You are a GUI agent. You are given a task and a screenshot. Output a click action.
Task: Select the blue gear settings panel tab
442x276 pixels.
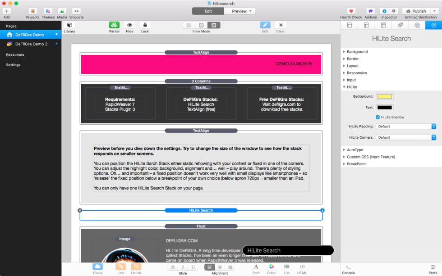(433, 25)
